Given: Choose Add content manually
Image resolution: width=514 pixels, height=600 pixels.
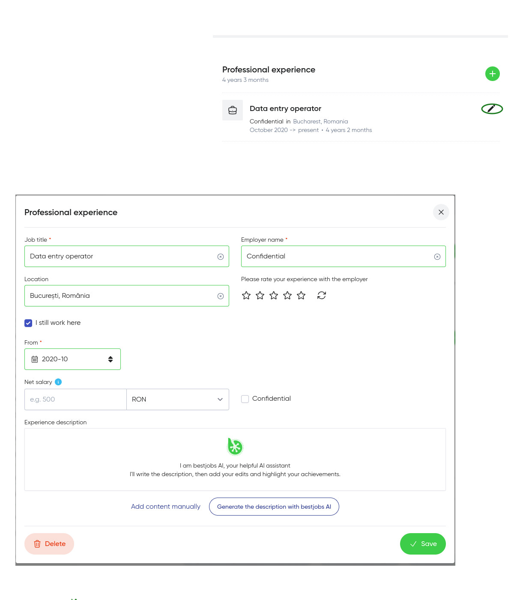Looking at the screenshot, I should pos(166,507).
